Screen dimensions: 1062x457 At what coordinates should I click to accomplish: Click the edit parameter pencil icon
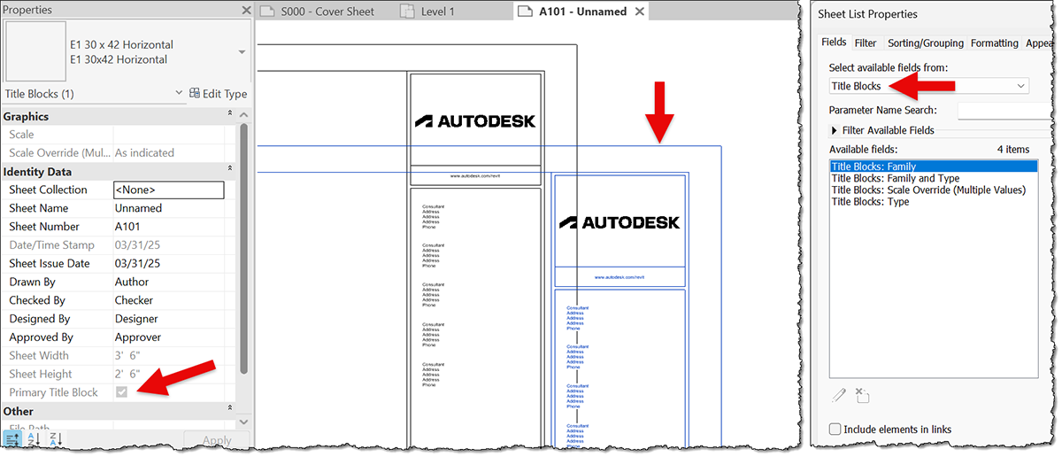point(838,394)
